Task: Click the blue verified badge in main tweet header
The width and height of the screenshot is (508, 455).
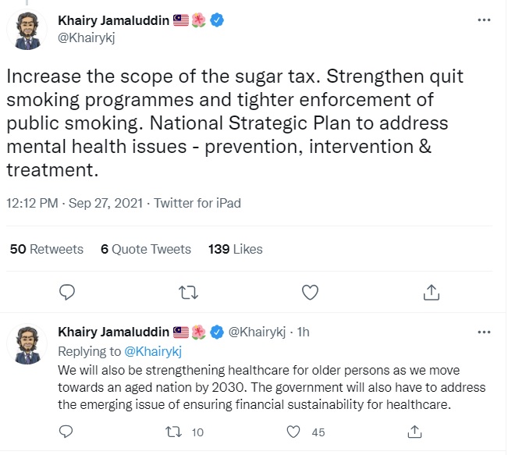Action: [x=218, y=21]
